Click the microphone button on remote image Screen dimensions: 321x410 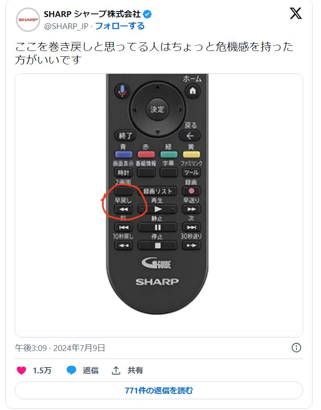[122, 91]
